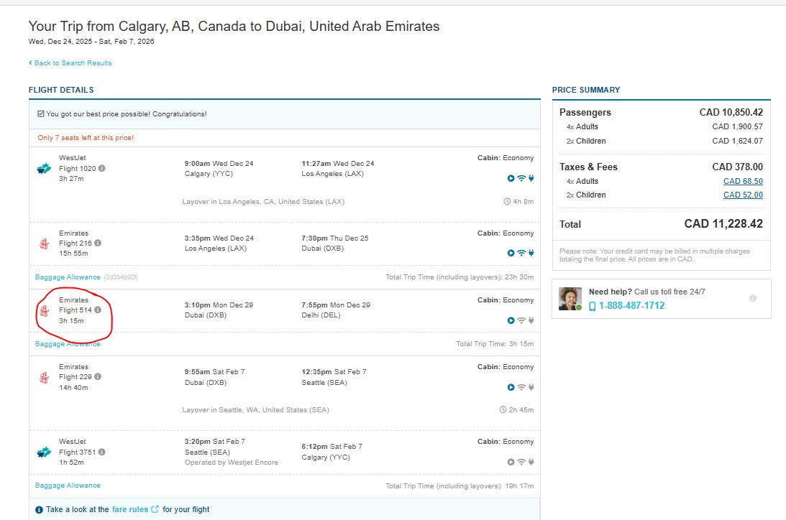Screen dimensions: 786x520
Task: Select the trip title heading
Action: 234,26
